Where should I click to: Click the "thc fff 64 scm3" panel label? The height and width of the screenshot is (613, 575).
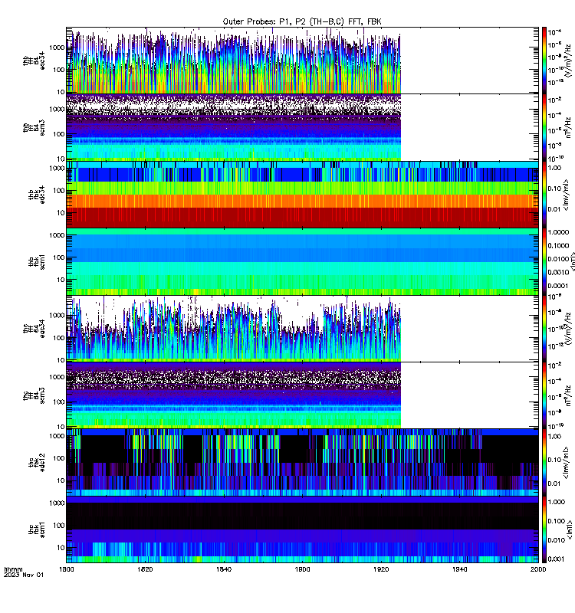click(34, 395)
